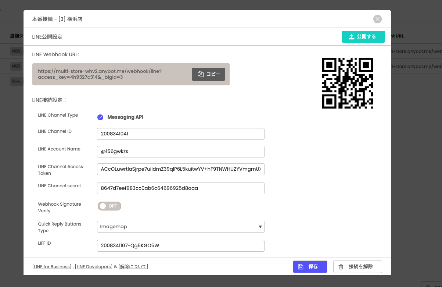Open the LINE for Business link

tap(52, 267)
